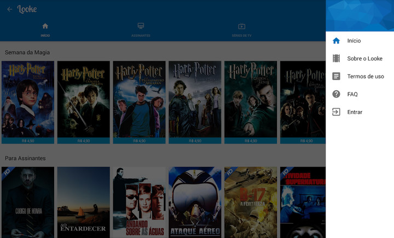Image resolution: width=394 pixels, height=238 pixels.
Task: Open the Código de Honra movie poster
Action: pos(28,202)
